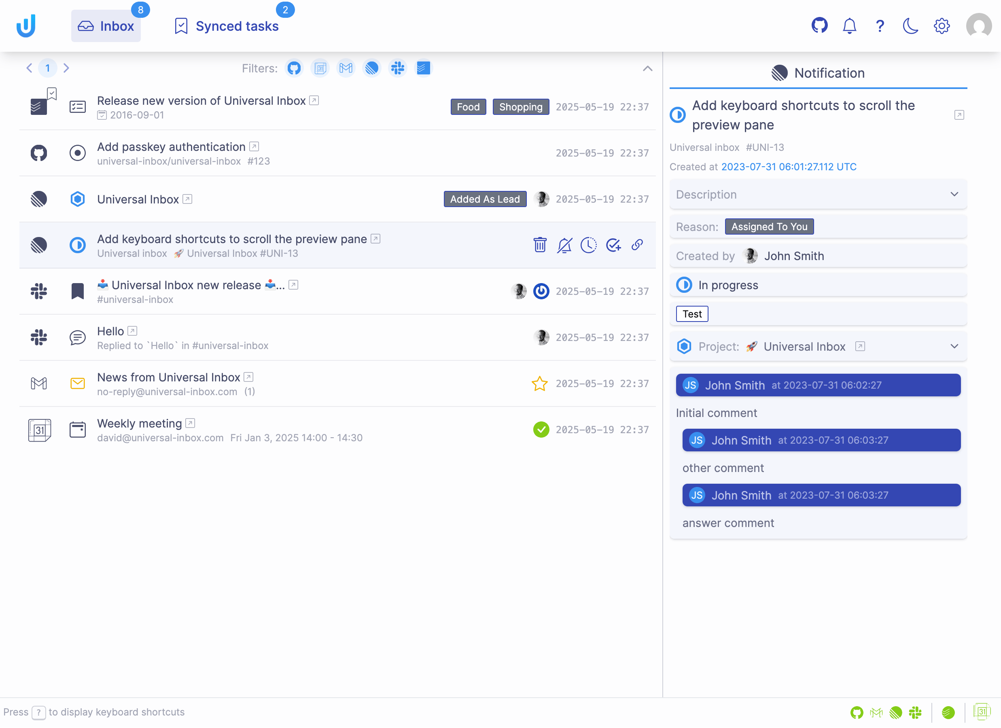Expand the Project Universal Inbox section

[954, 346]
